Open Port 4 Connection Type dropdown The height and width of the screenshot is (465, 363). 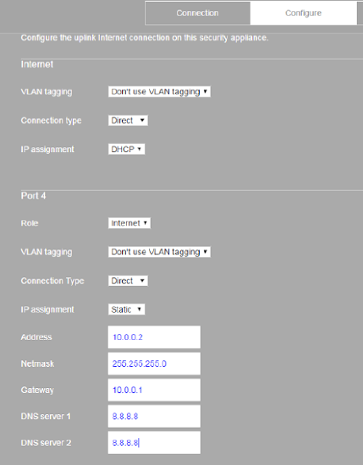(x=128, y=281)
